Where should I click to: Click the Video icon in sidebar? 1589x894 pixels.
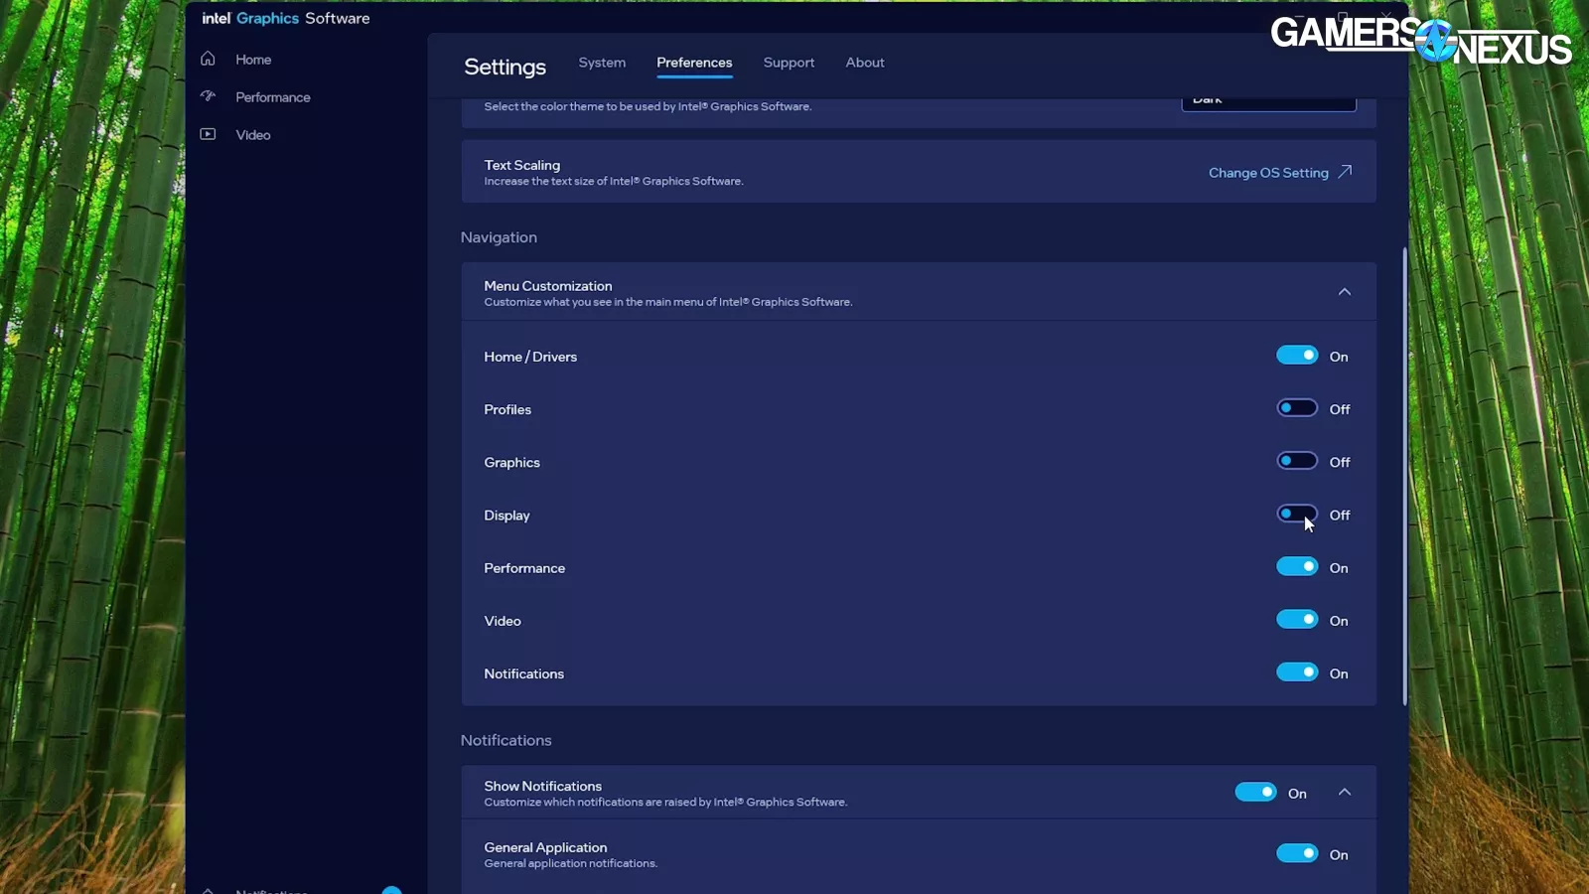(x=208, y=134)
